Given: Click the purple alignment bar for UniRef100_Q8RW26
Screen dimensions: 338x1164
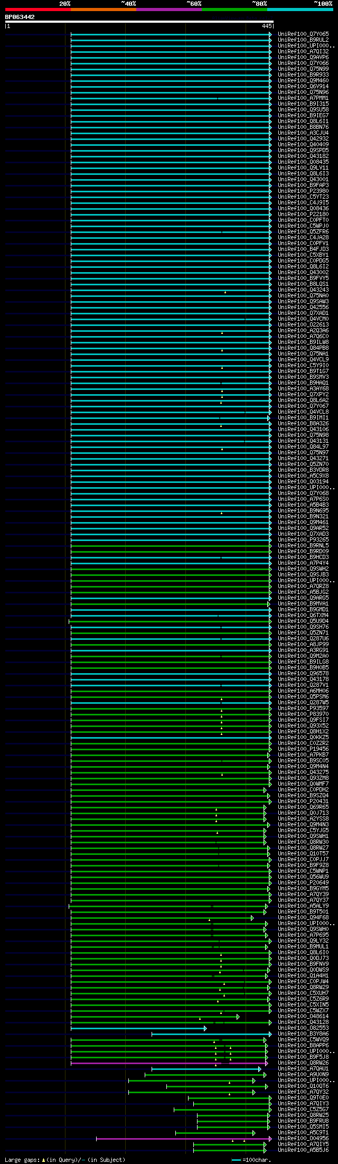Looking at the screenshot, I should coord(169,1063).
